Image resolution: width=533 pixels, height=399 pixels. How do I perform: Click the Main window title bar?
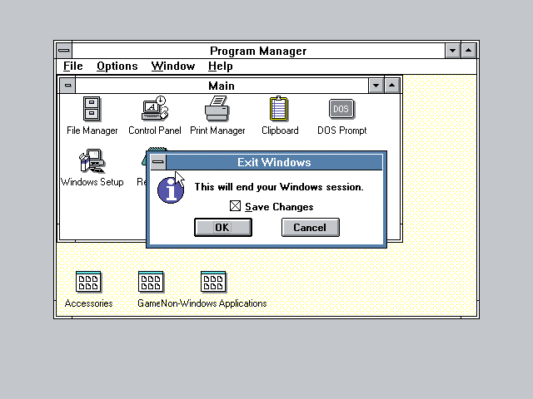(x=222, y=85)
